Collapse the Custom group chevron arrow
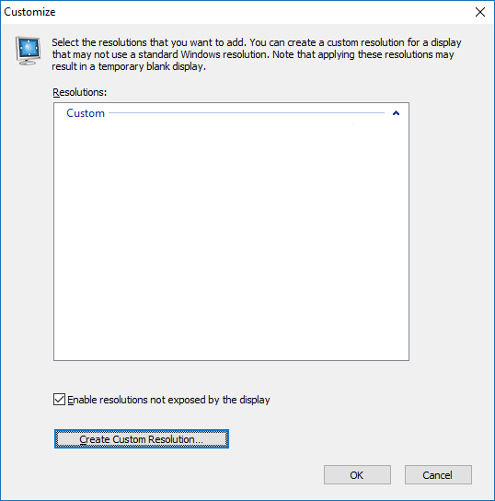495x501 pixels. click(396, 113)
